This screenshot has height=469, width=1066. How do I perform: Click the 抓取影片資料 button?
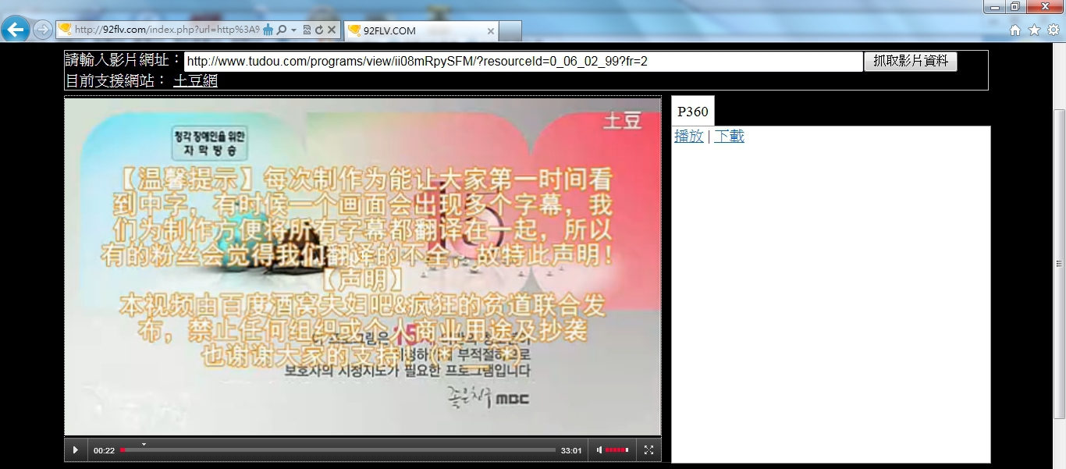click(x=910, y=62)
